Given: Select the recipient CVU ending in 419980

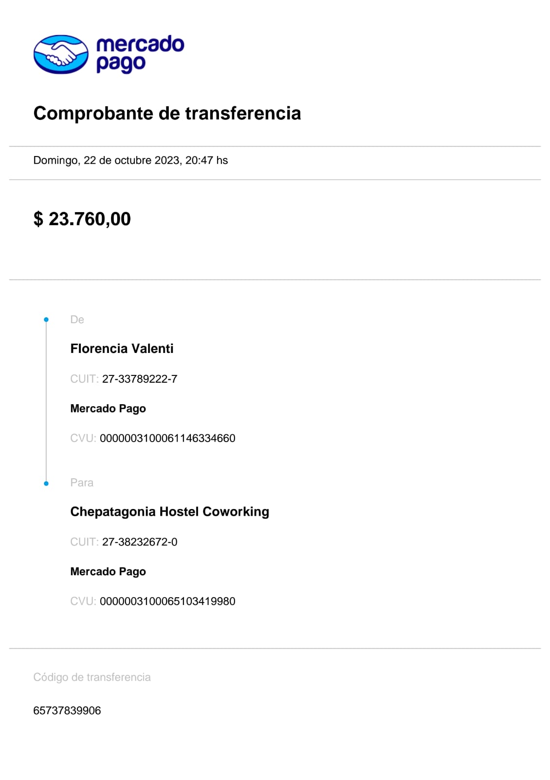Looking at the screenshot, I should (167, 601).
